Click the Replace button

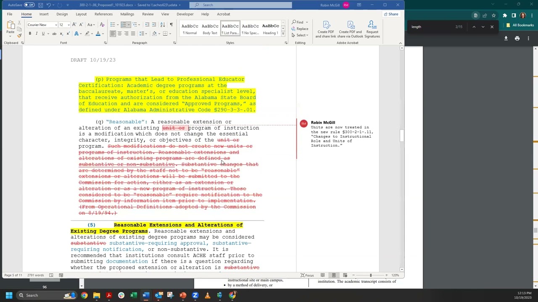coord(300,29)
